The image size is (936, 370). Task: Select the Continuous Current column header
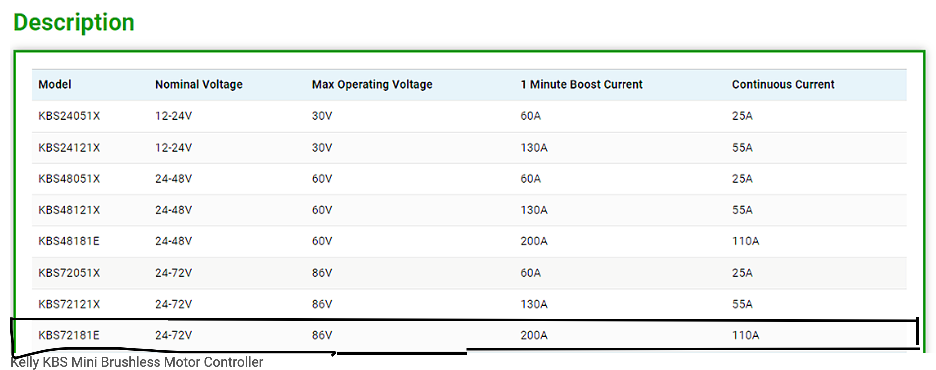pos(783,85)
